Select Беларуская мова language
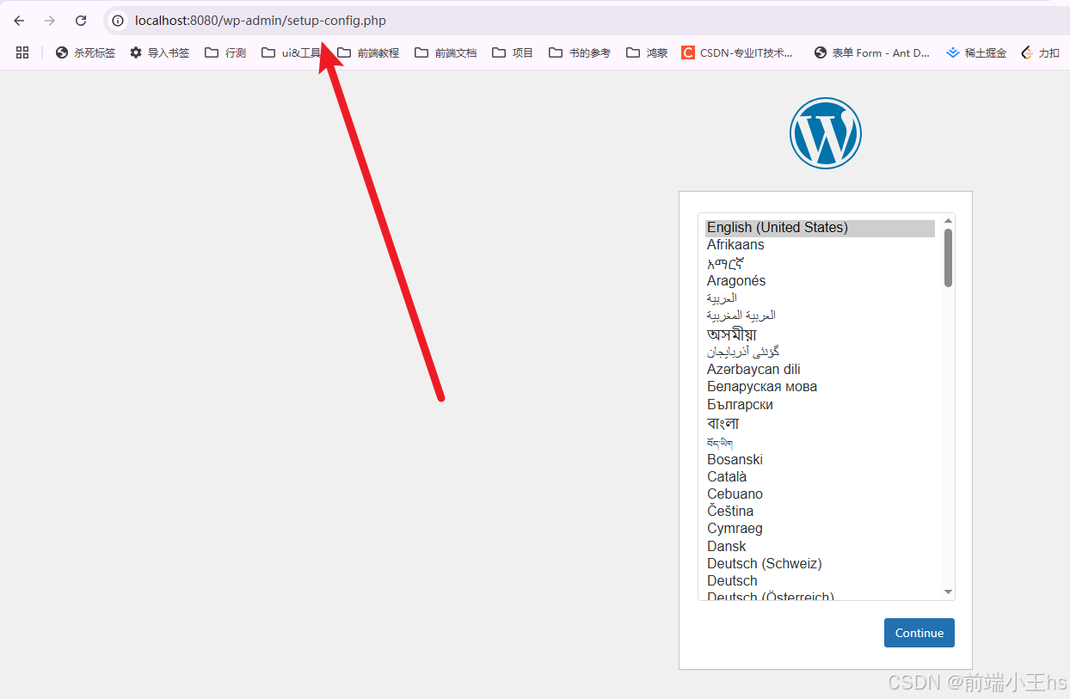This screenshot has width=1070, height=699. (820, 387)
